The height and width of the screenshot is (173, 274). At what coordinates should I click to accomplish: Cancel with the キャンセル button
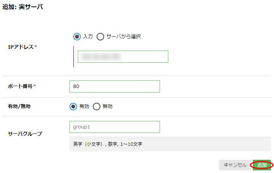point(235,165)
